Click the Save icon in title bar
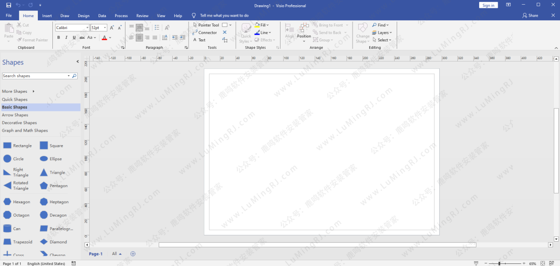This screenshot has width=560, height=266. 8,5
